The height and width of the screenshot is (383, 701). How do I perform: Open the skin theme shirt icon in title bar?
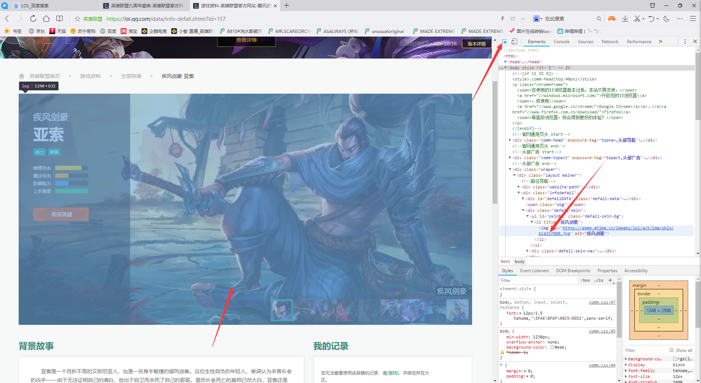click(x=653, y=5)
